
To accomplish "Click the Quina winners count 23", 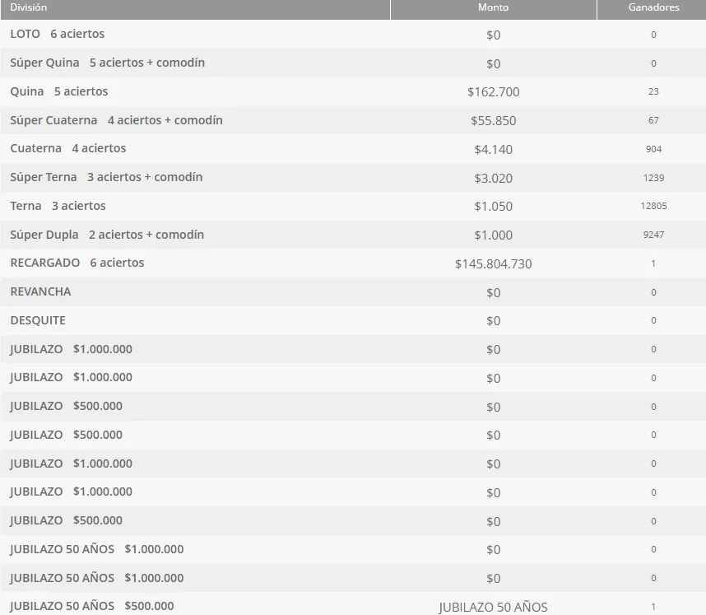I will tap(653, 92).
